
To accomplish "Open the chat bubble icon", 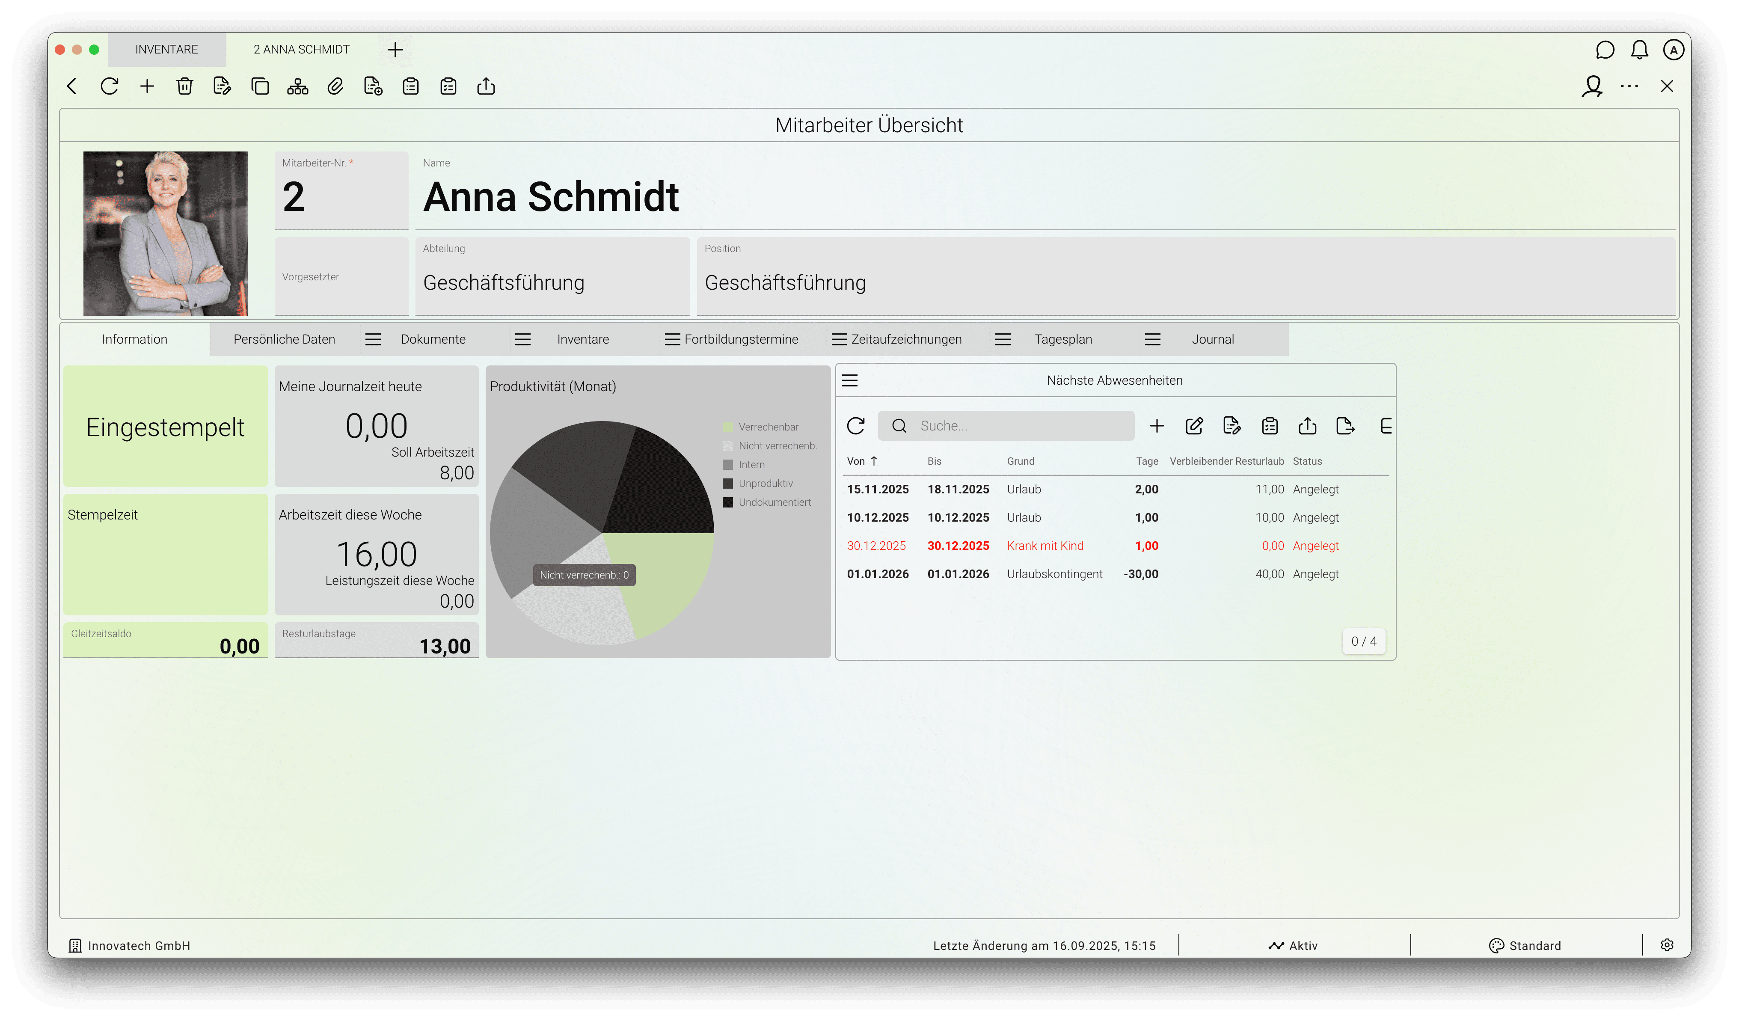I will [x=1605, y=50].
